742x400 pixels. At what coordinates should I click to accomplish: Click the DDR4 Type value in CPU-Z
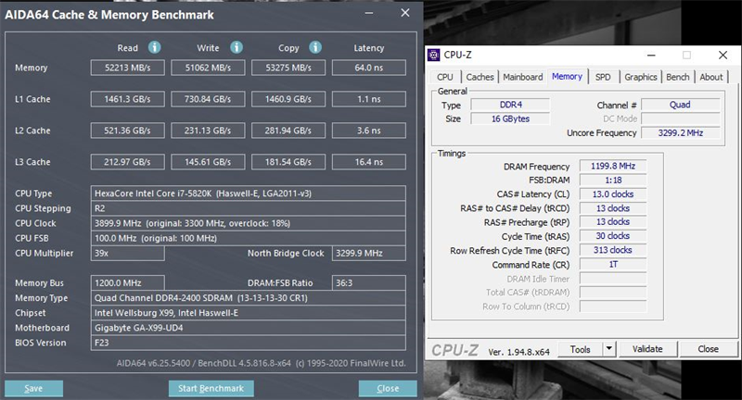coord(511,105)
